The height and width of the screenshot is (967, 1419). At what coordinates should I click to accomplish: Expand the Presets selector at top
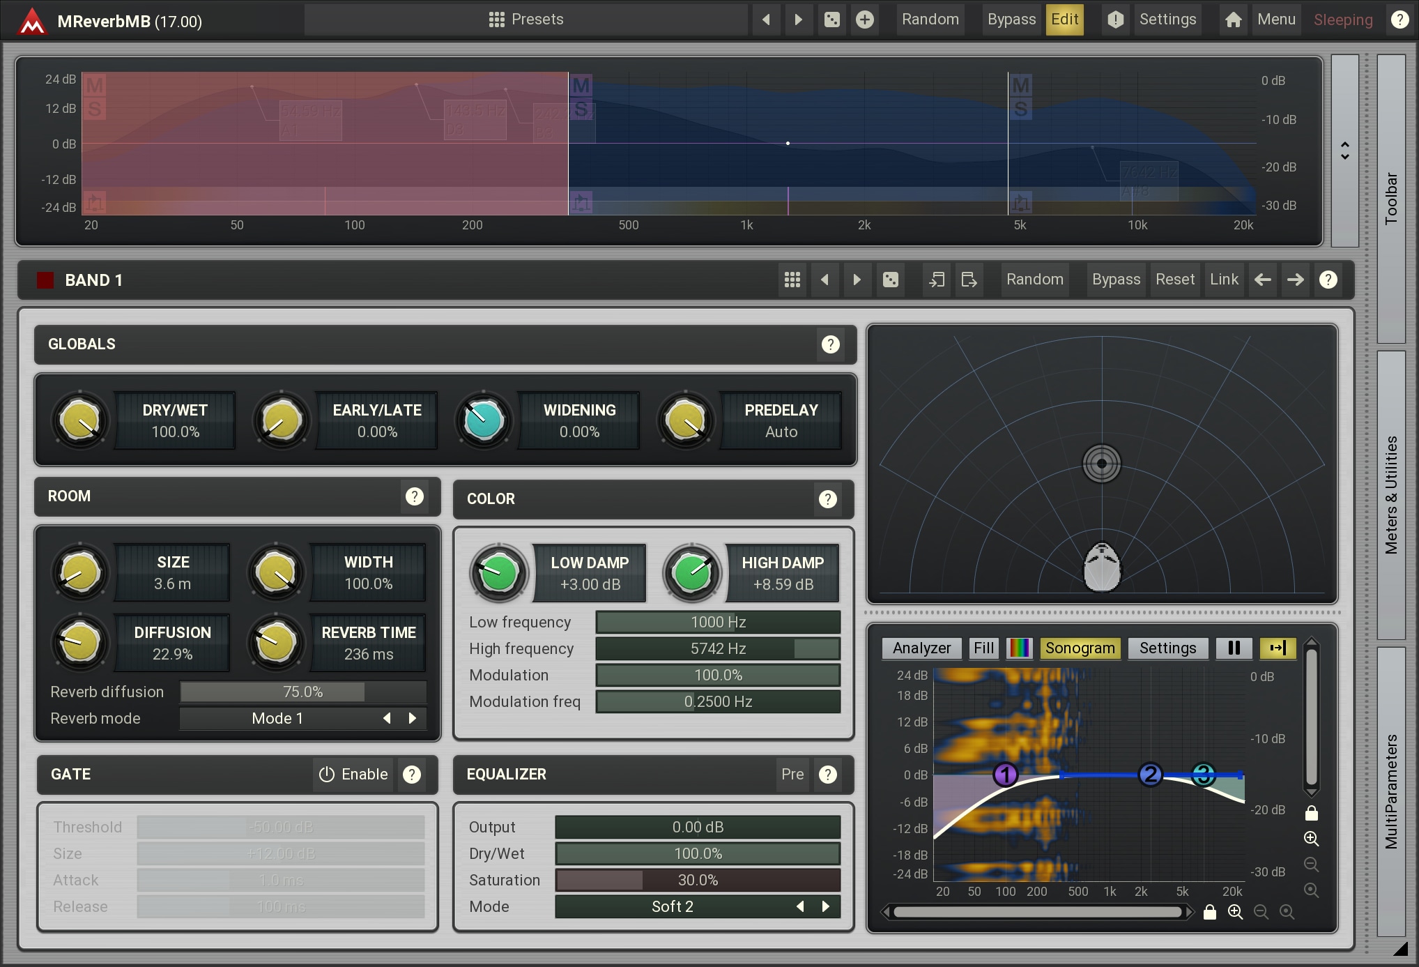(x=526, y=20)
